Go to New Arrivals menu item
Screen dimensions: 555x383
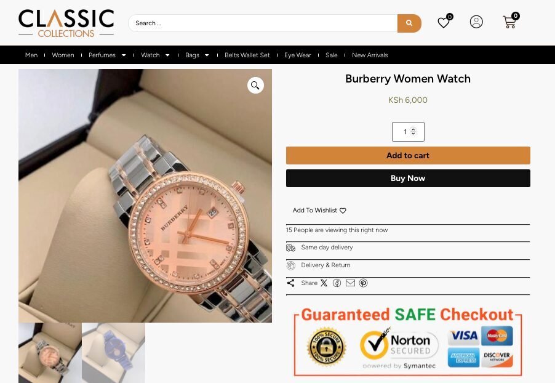point(370,55)
